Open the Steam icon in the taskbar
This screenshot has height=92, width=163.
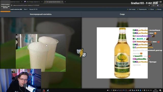(48, 90)
